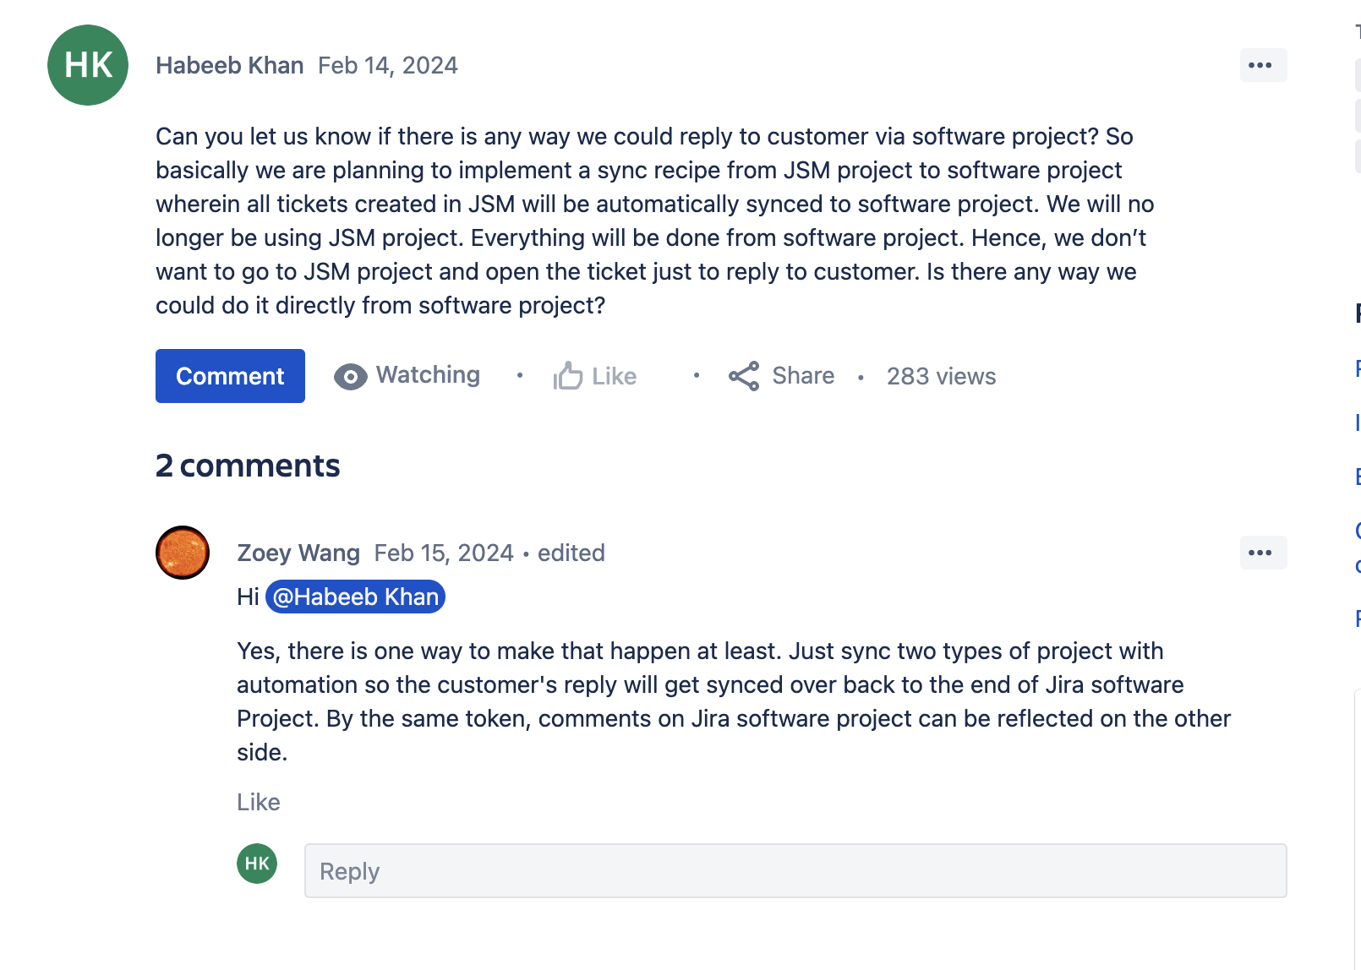Open Habeeb Khan's profile via his name
This screenshot has height=970, width=1361.
(230, 64)
